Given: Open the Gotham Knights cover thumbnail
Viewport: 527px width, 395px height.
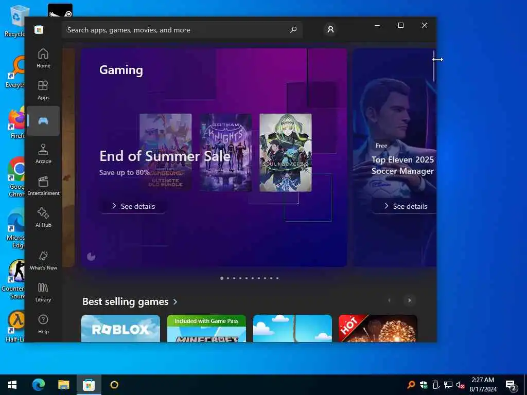Looking at the screenshot, I should [x=225, y=152].
